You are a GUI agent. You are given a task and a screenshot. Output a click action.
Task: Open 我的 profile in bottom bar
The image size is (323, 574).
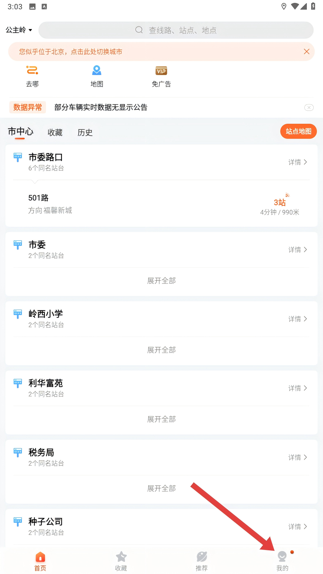click(x=282, y=561)
